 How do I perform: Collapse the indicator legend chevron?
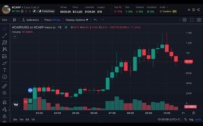15,37
